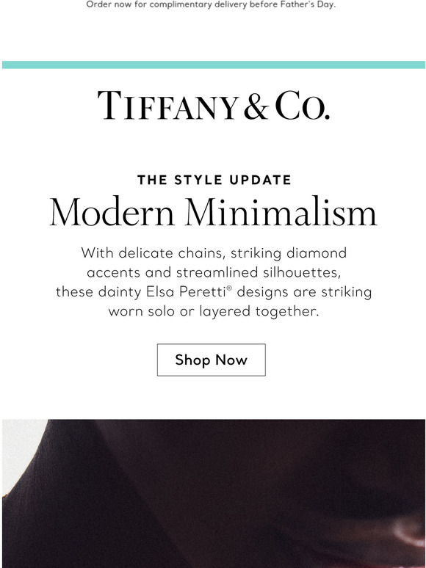Select the word Modern in headline

pyautogui.click(x=112, y=212)
